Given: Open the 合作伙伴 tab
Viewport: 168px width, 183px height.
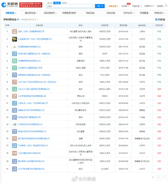Looking at the screenshot, I should (129, 13).
